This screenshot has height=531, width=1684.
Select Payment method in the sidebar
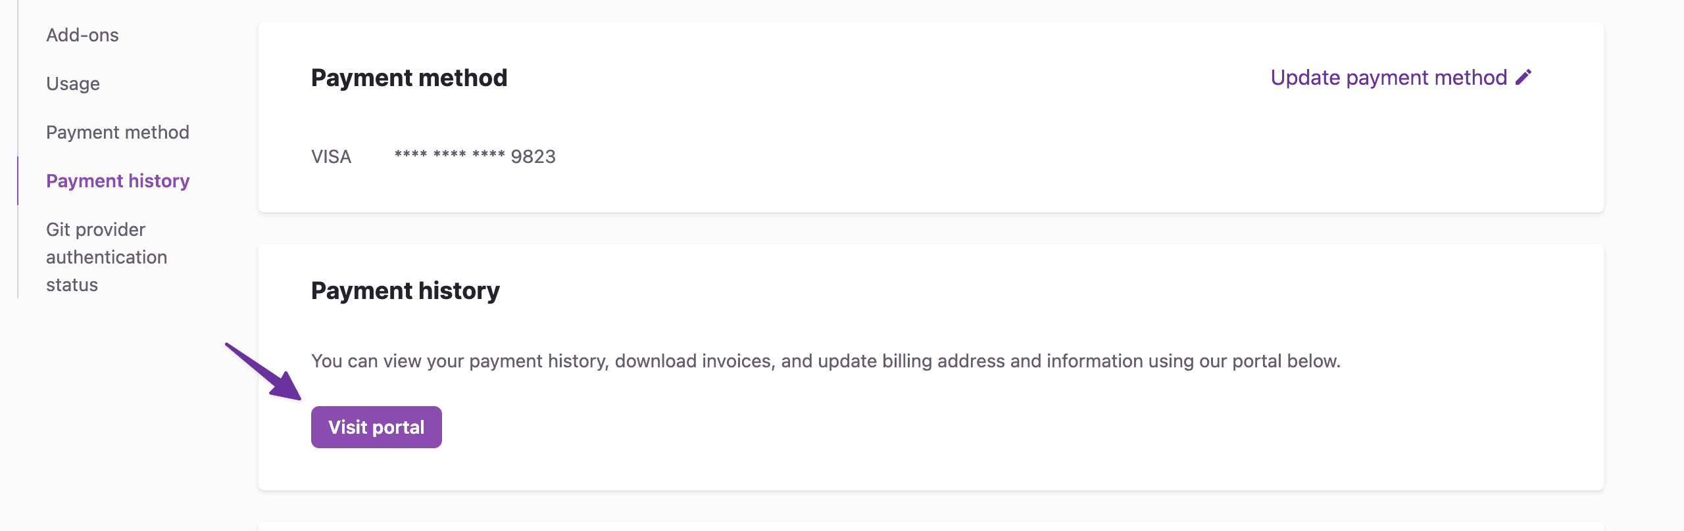118,132
